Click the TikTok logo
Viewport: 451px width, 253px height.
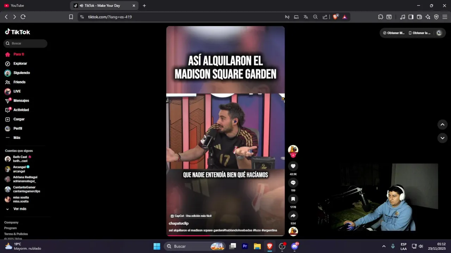[x=17, y=32]
